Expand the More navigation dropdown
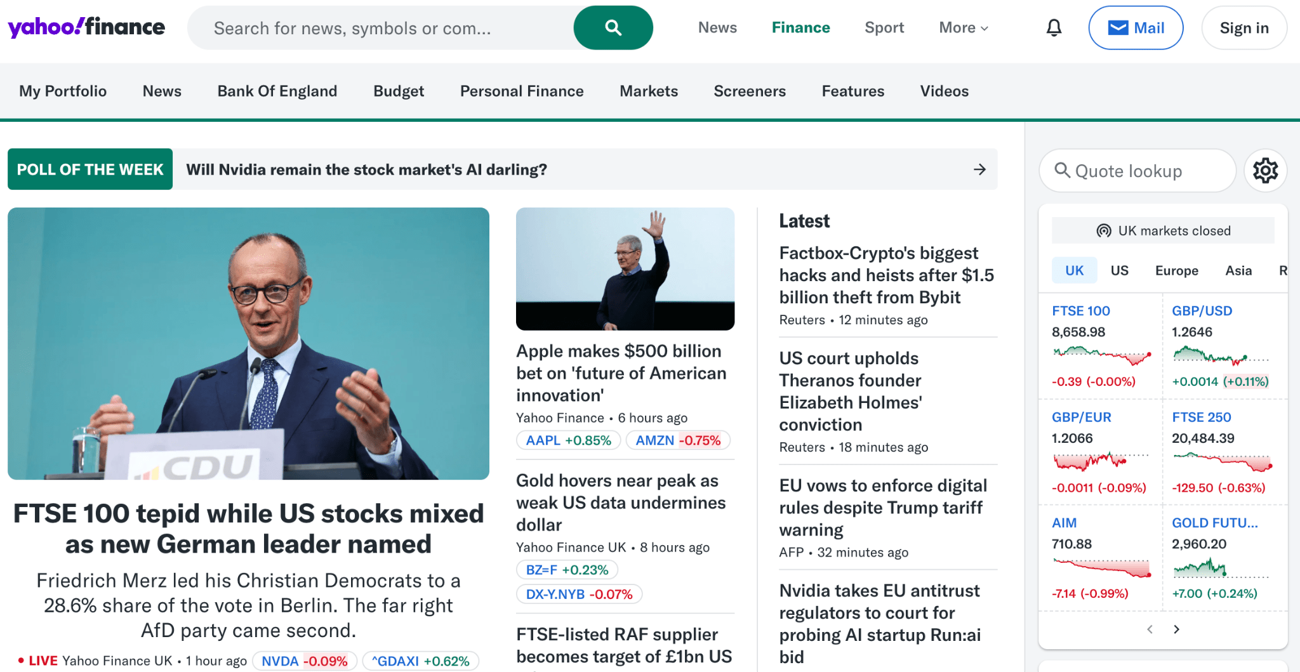Screen dimensions: 1300x672 tap(962, 27)
